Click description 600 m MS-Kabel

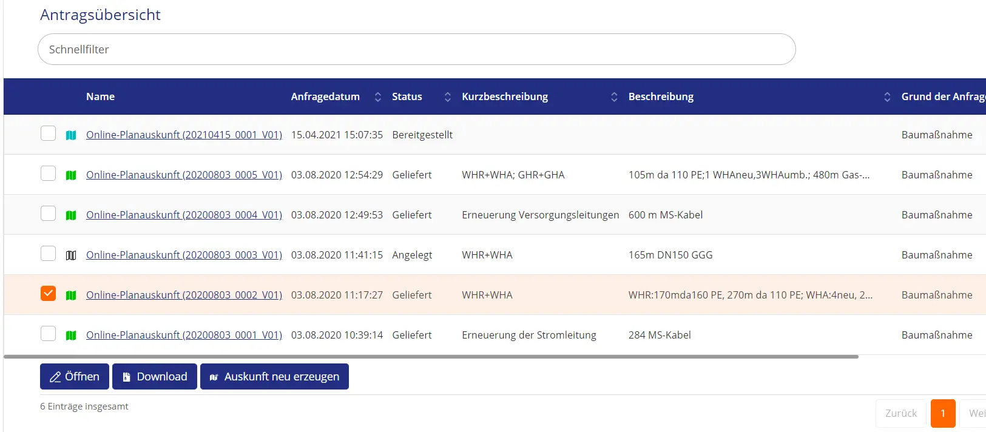coord(666,215)
